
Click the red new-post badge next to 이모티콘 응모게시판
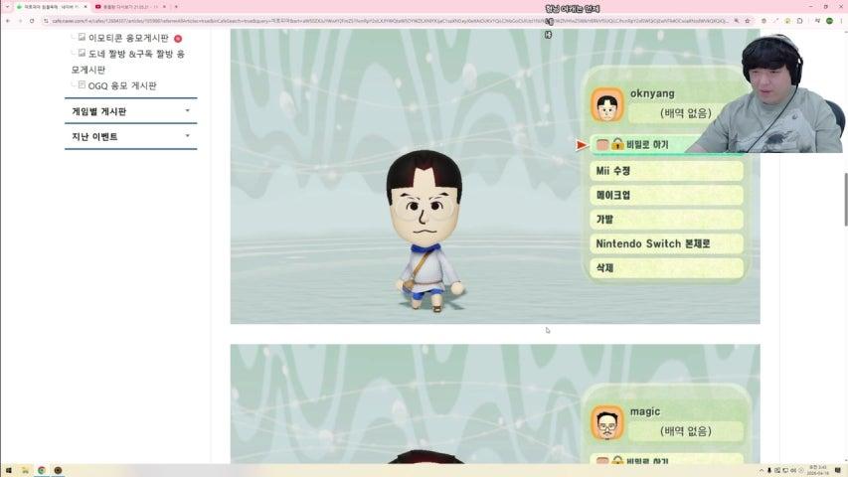pos(178,39)
